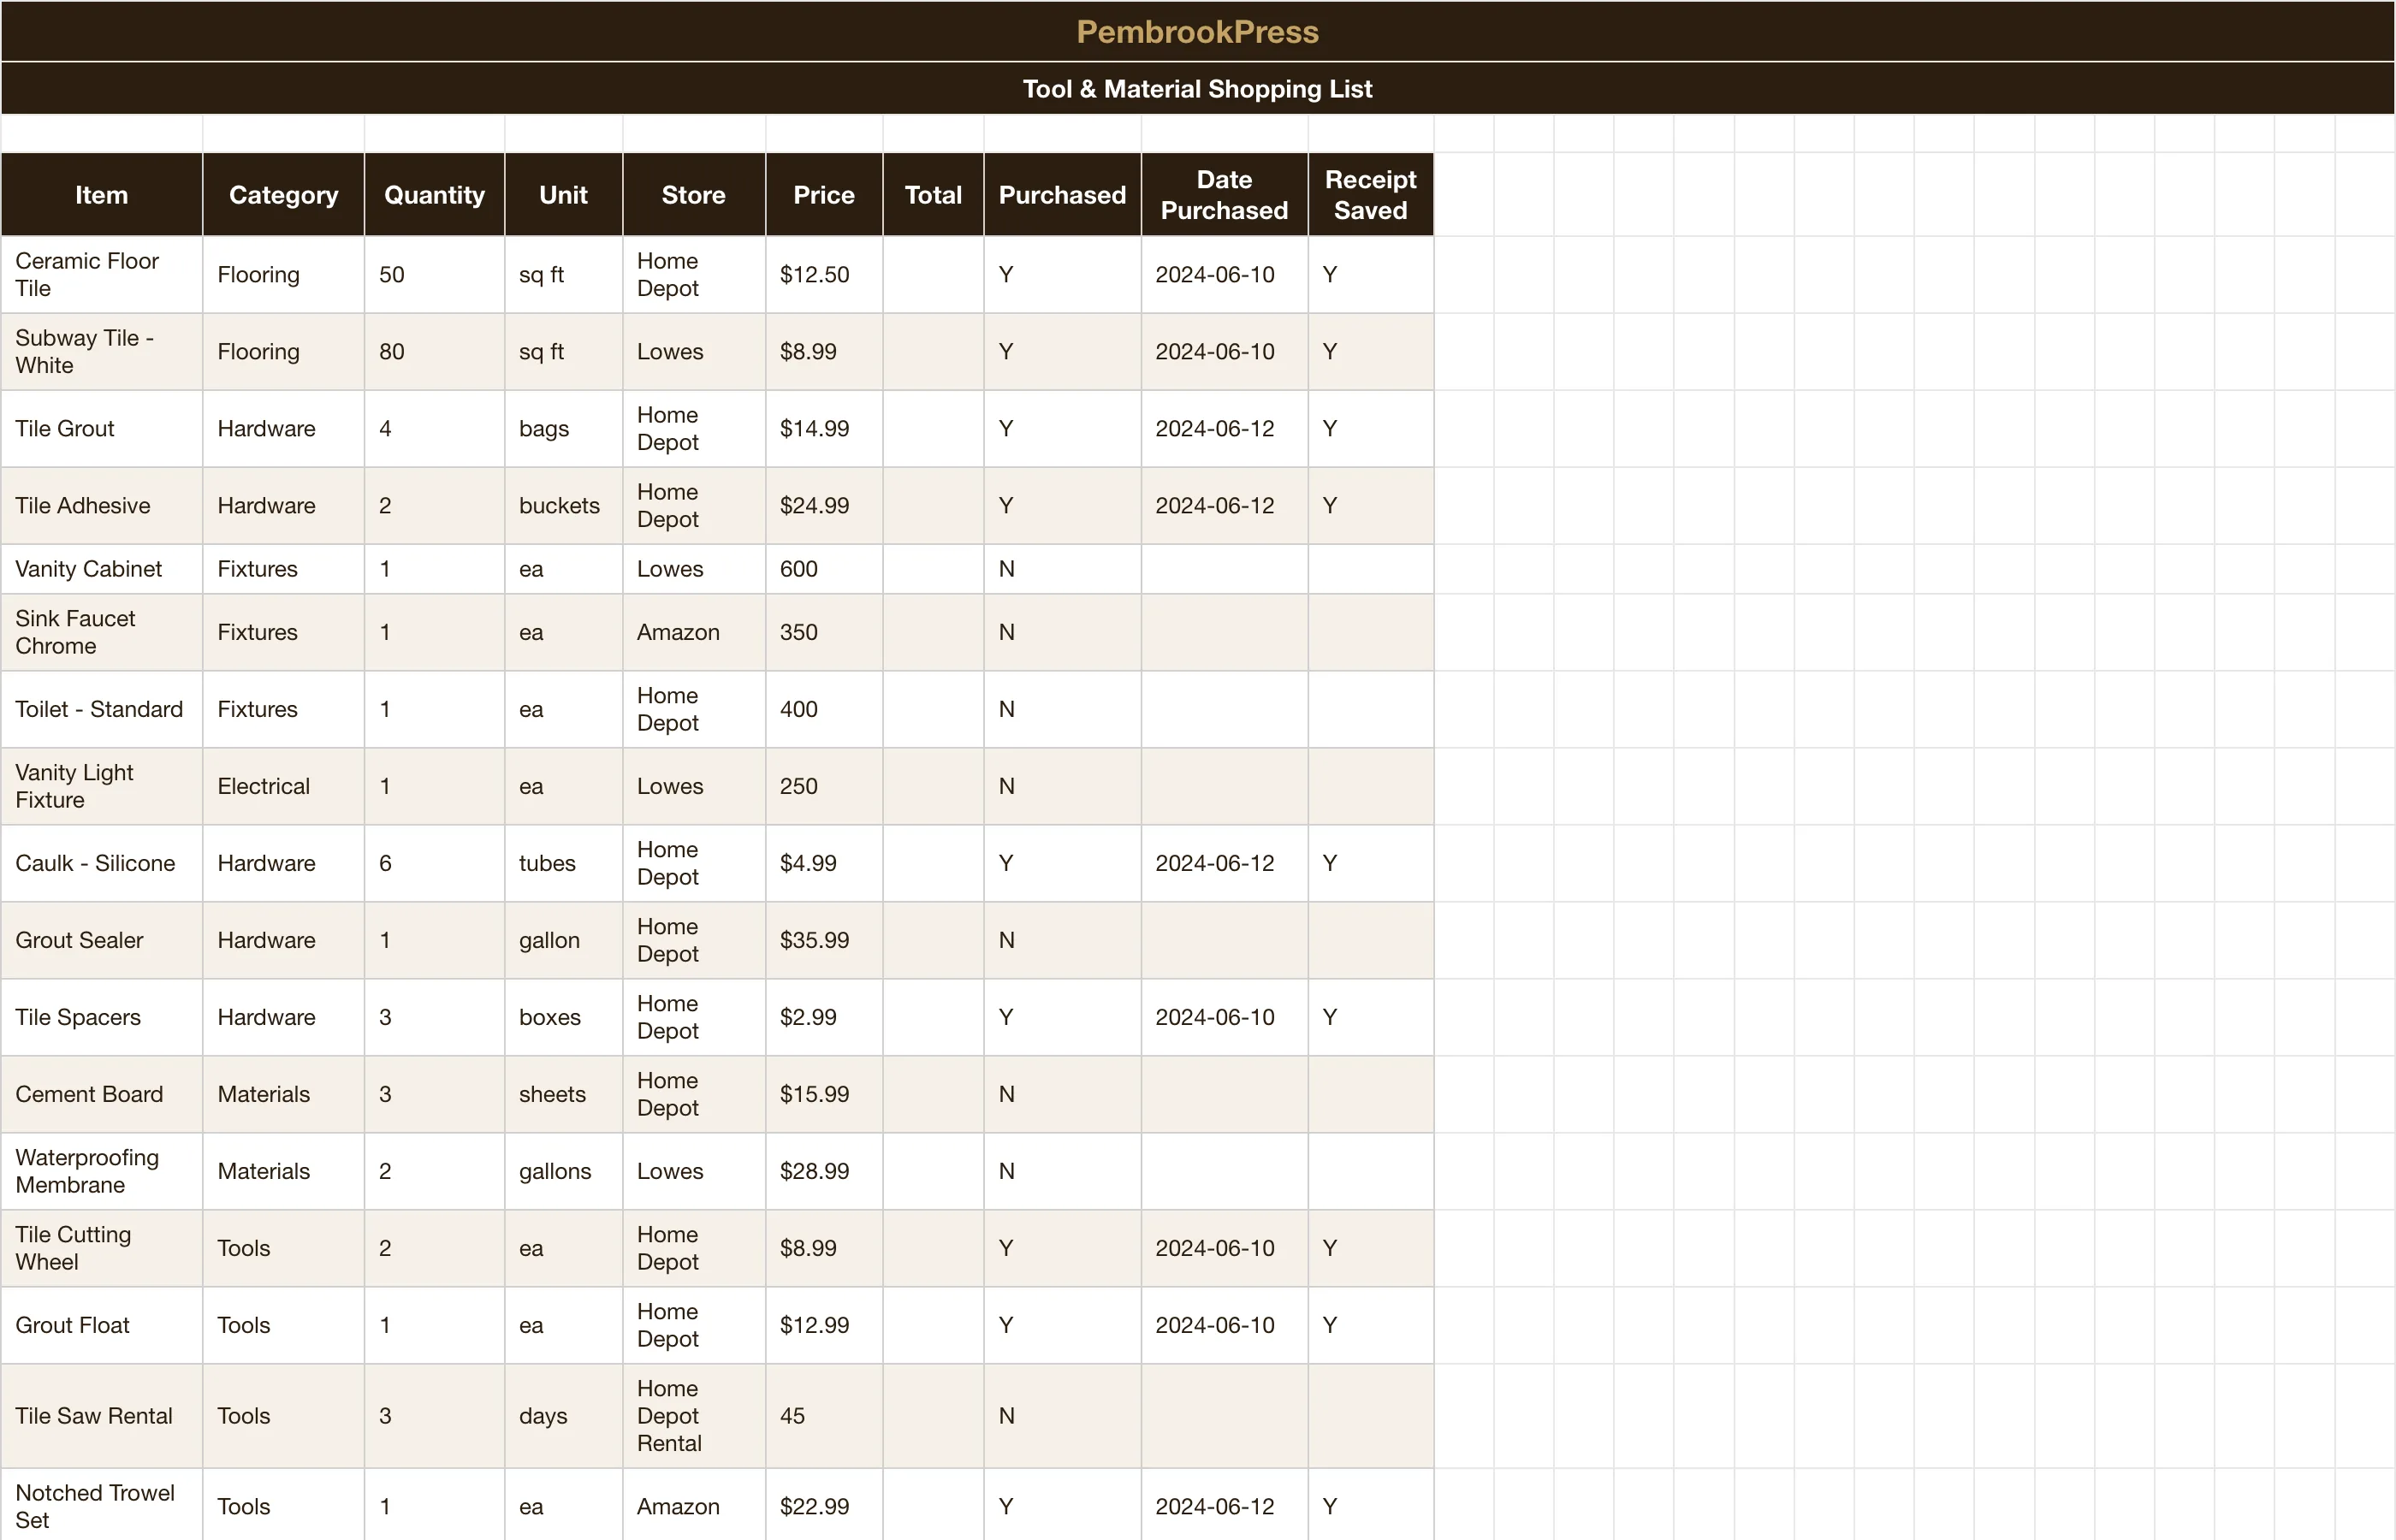Click the $22.99 Notched Trowel price
Viewport: 2396px width, 1540px height.
click(x=824, y=1505)
